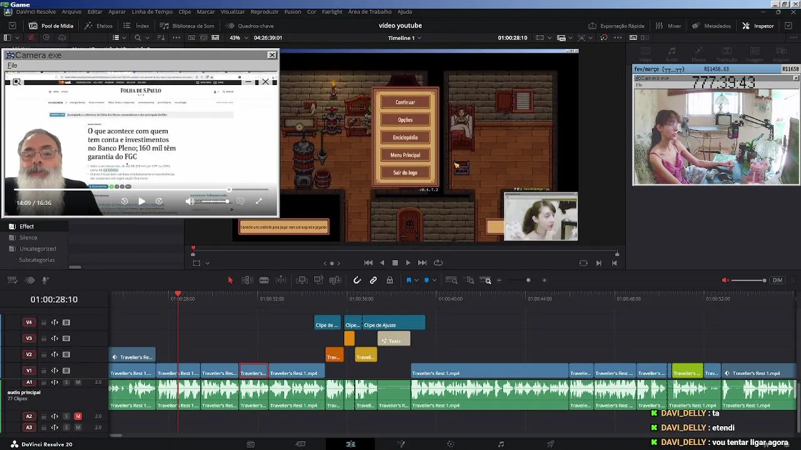Open the Efeitos panel
Viewport: 801px width, 450px height.
99,26
